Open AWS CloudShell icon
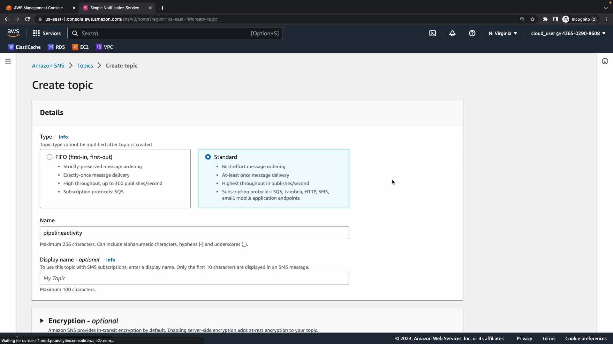Screen dimensions: 613x344 point(433,33)
